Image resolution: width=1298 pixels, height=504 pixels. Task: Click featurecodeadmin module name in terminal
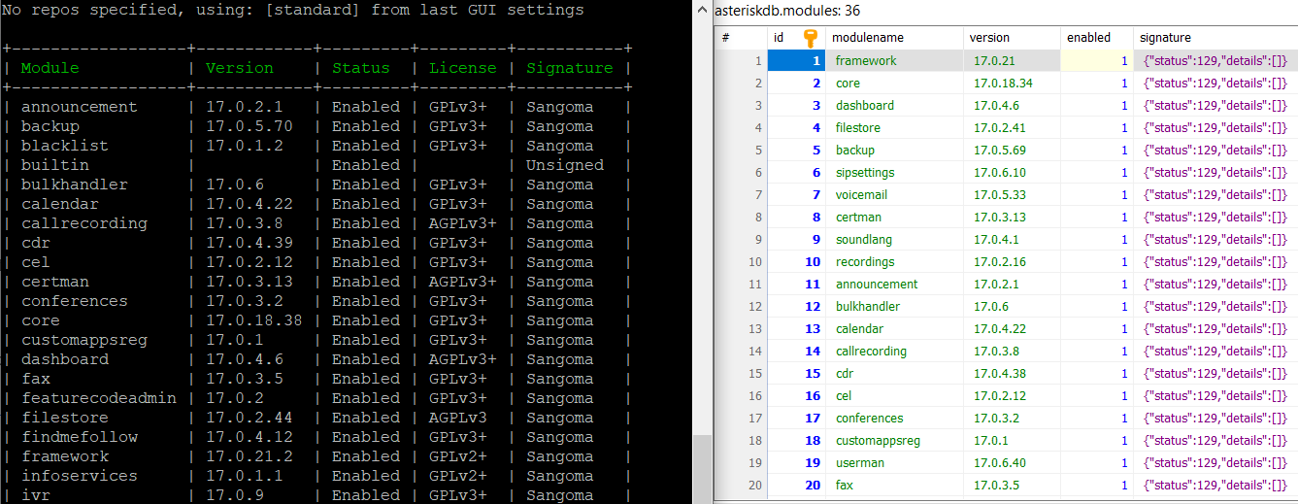click(98, 398)
